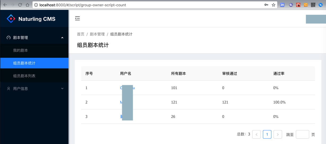Open the QR code extension
326x144 pixels.
(x=313, y=5)
